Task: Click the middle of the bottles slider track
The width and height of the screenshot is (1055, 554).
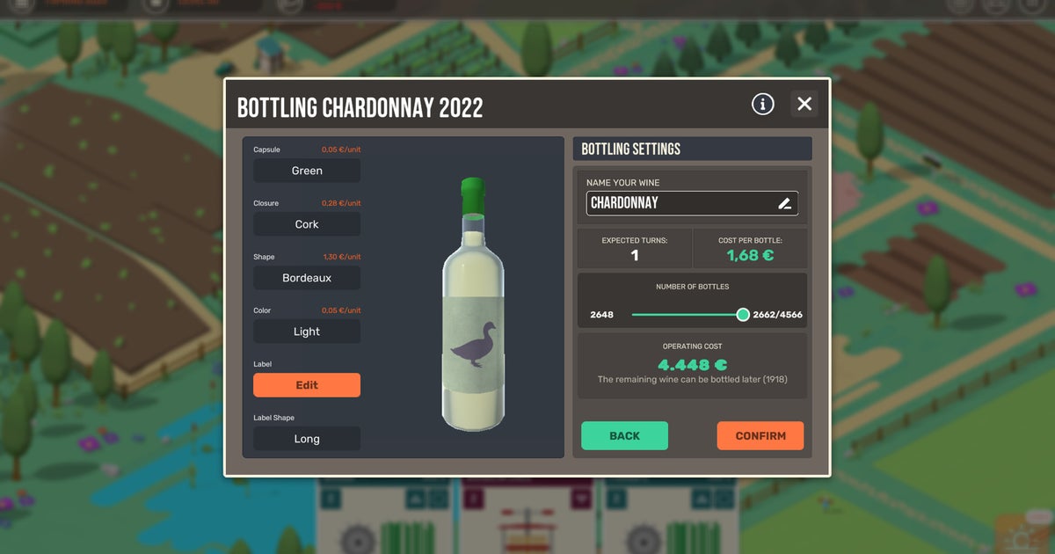Action: click(687, 314)
